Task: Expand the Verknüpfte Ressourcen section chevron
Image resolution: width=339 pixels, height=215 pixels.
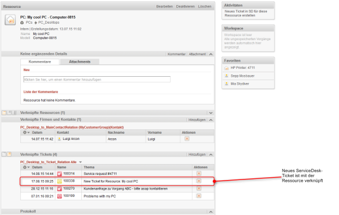Action: tap(211, 113)
